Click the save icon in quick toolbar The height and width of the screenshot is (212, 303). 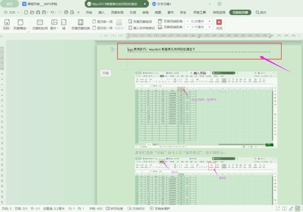[38, 12]
